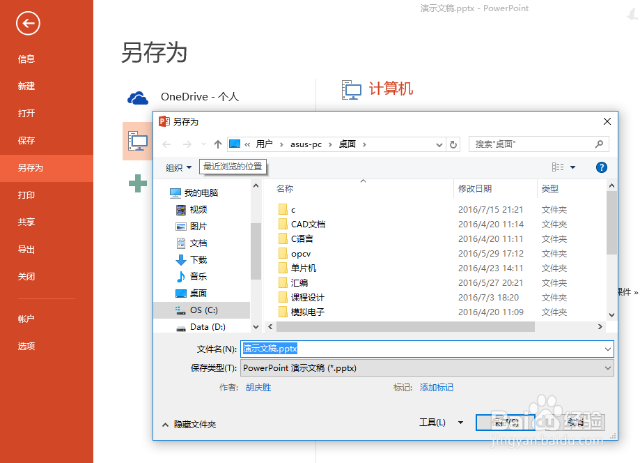The image size is (640, 463).
Task: Click asus-pc in the address path
Action: (306, 144)
